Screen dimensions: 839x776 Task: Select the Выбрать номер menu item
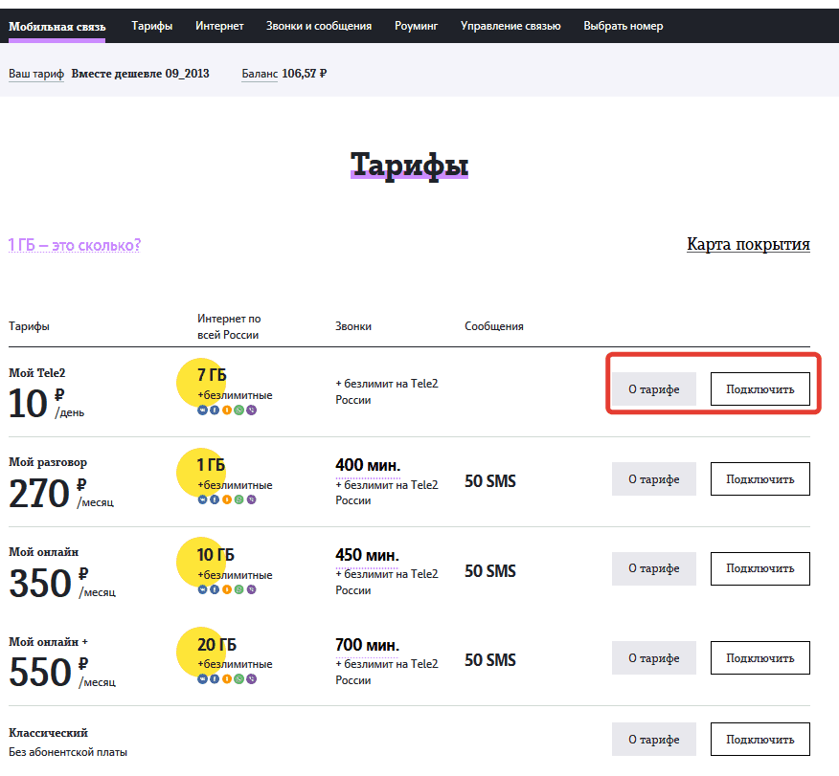[x=623, y=26]
